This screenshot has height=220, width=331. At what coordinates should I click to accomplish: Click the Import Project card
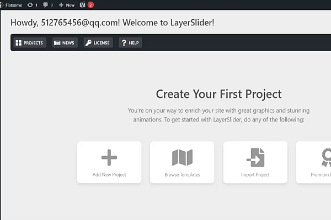[x=255, y=162]
